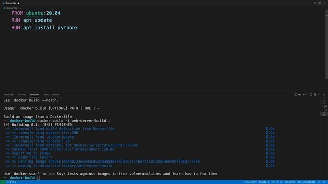Click 'CACHED [1/1] FROM' output line
The image size is (328, 184).
click(63, 149)
